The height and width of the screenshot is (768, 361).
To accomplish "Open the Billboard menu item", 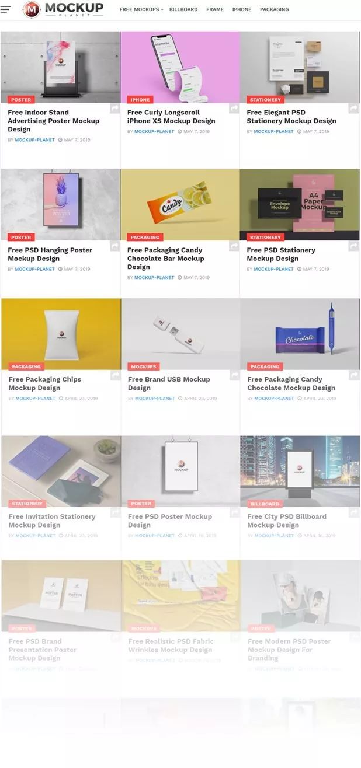I will [x=183, y=9].
